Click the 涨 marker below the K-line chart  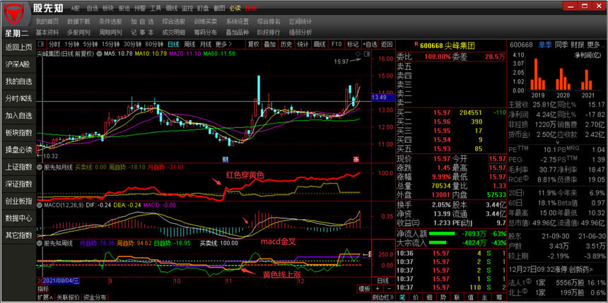pos(356,159)
